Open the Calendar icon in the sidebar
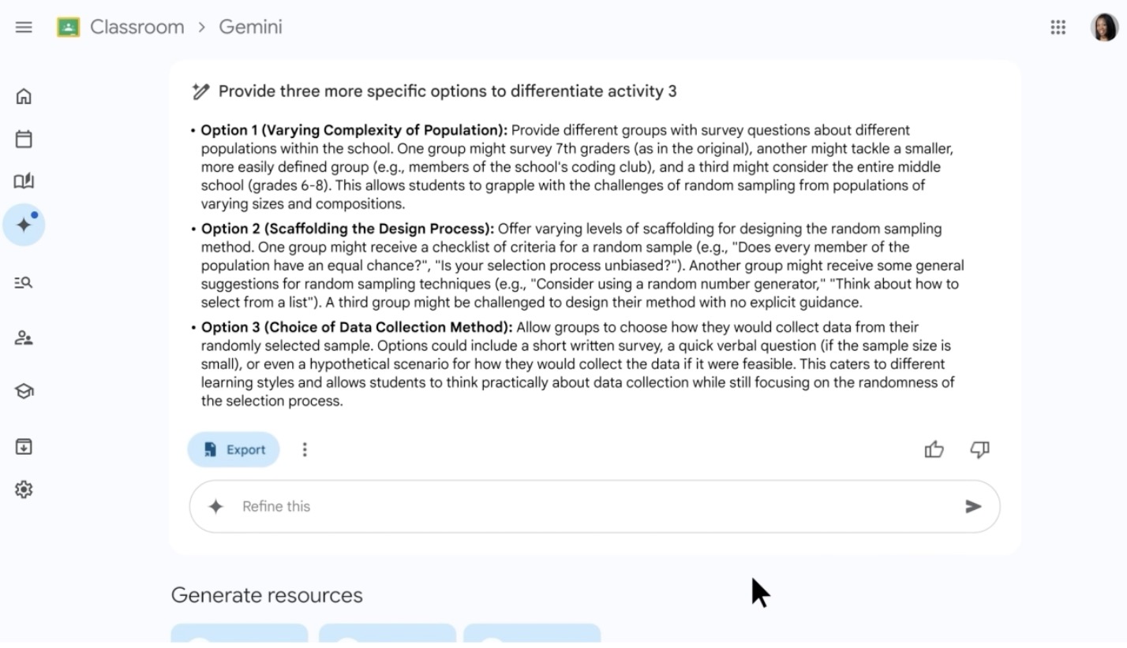This screenshot has width=1127, height=648. click(24, 140)
